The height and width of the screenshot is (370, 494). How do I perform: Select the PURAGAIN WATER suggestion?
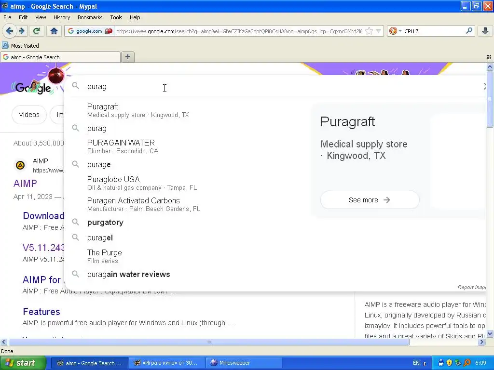tap(189, 146)
